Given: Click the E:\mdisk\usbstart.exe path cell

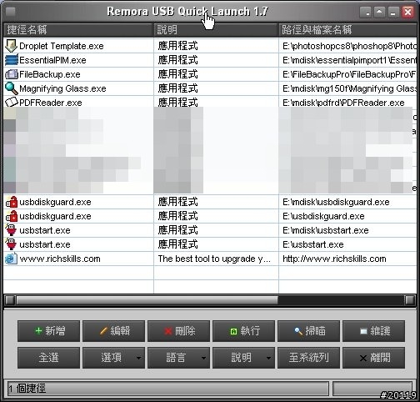Looking at the screenshot, I should point(326,230).
